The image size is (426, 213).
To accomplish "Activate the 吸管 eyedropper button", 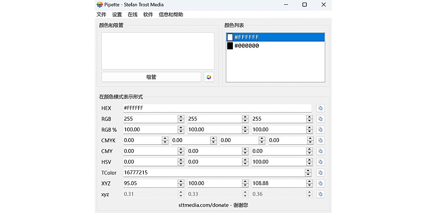I will (x=151, y=77).
